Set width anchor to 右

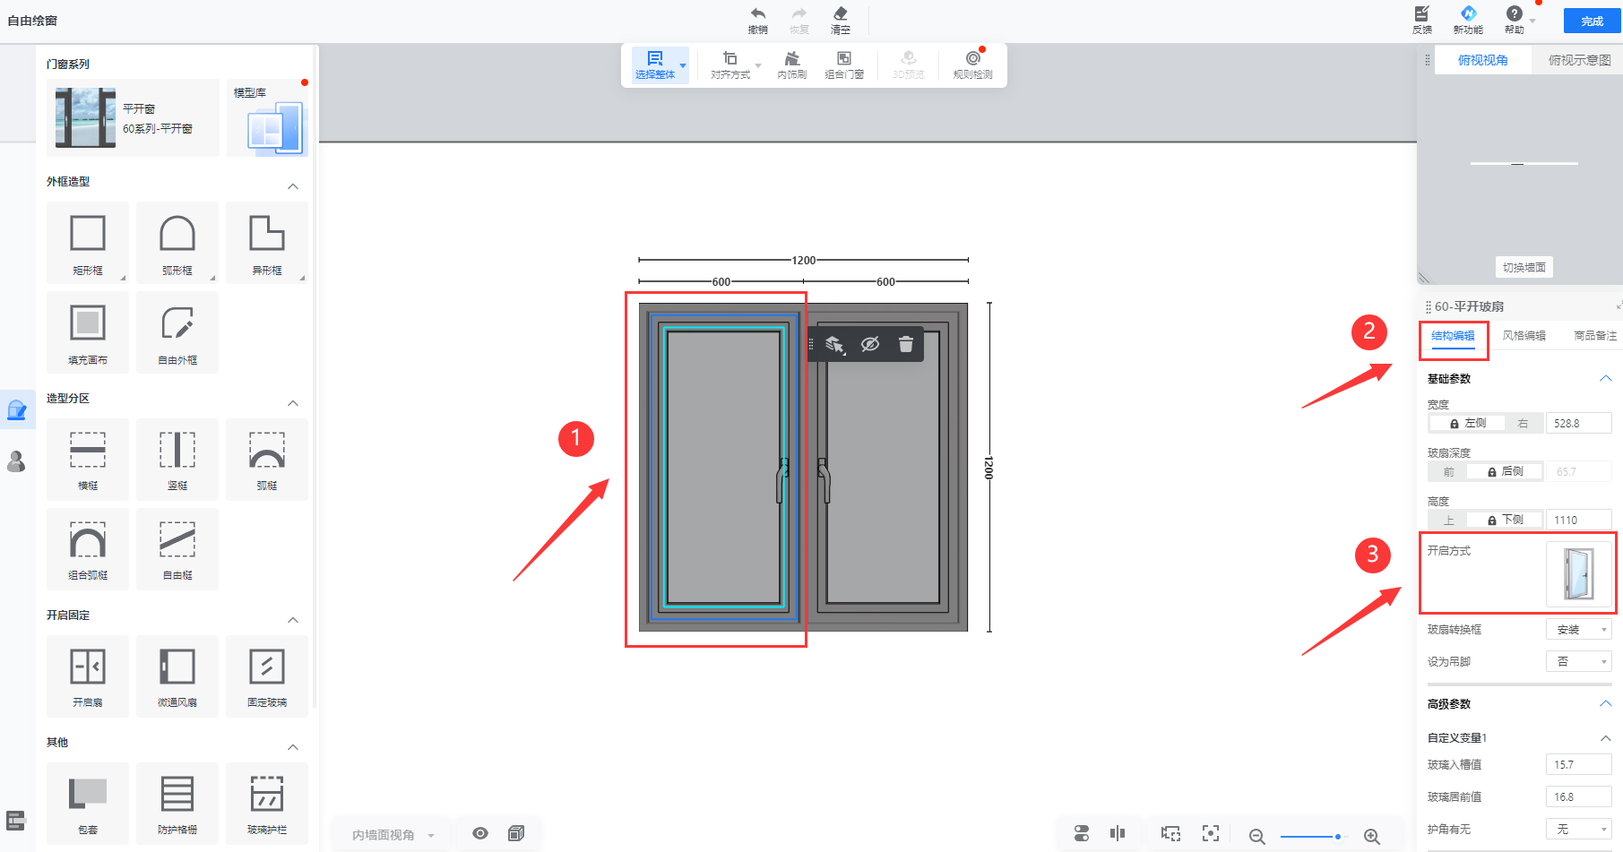click(x=1523, y=423)
